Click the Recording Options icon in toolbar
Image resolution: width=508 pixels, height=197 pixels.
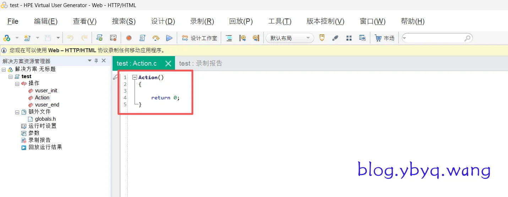tap(113, 38)
